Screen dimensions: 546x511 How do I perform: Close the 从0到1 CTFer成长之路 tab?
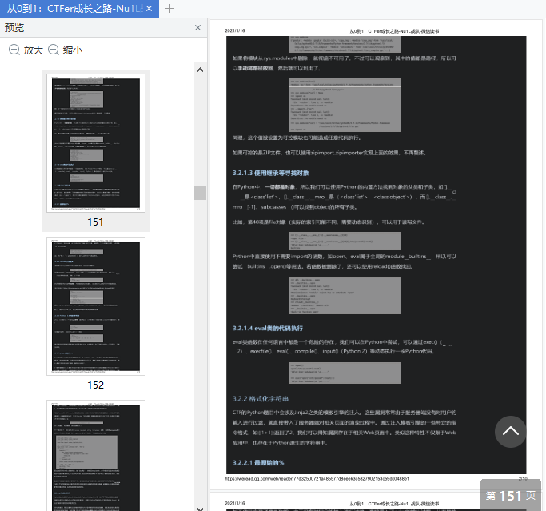pos(149,8)
